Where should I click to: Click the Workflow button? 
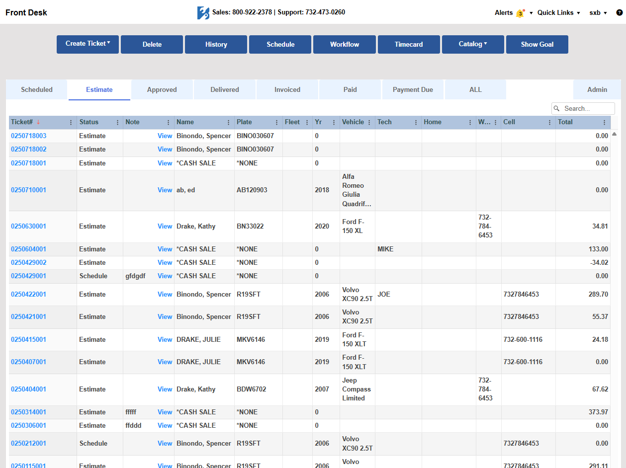click(345, 44)
